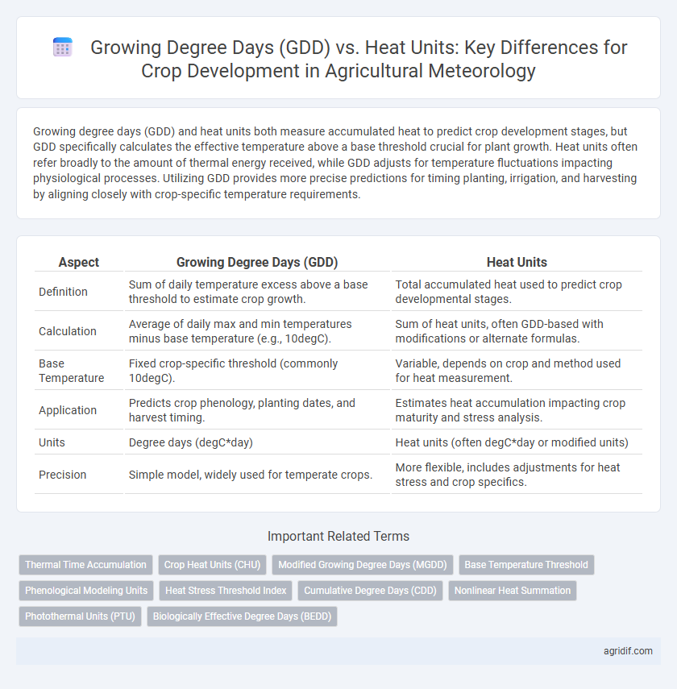Image resolution: width=677 pixels, height=689 pixels.
Task: Select the Heat Stress Threshold Index tag
Action: tap(226, 591)
